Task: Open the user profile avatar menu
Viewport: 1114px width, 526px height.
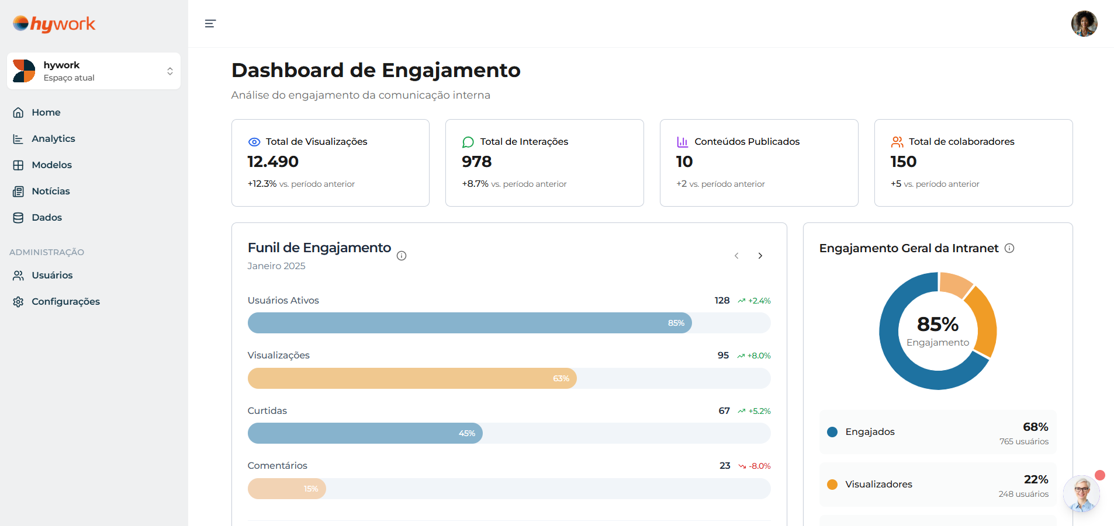Action: 1084,24
